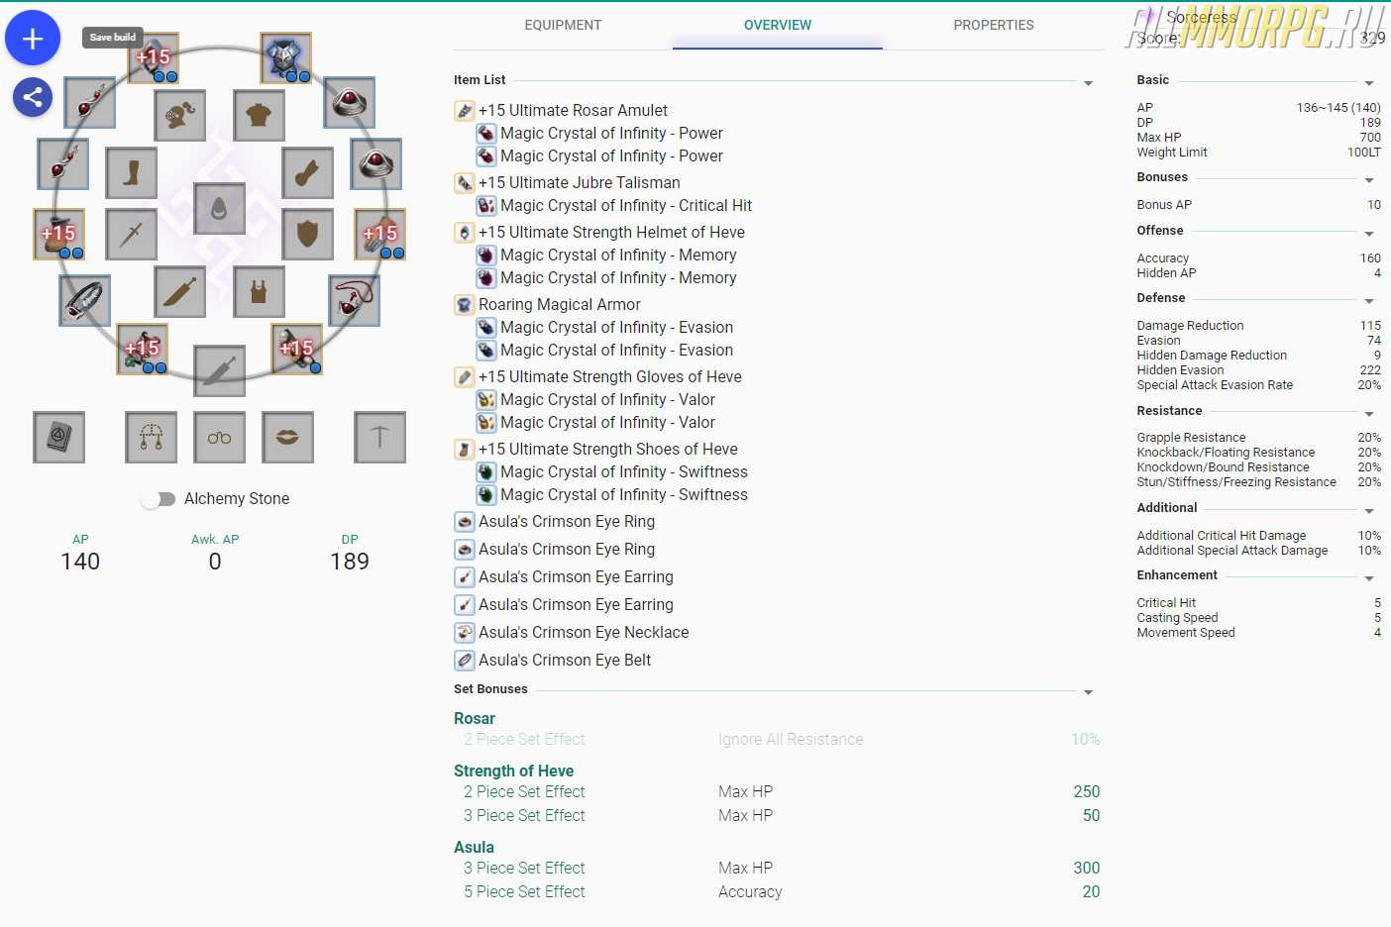The height and width of the screenshot is (927, 1391).
Task: Select the glasses costume slot
Action: click(219, 438)
